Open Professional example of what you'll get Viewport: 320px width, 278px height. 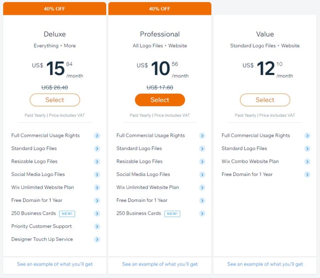click(x=160, y=264)
